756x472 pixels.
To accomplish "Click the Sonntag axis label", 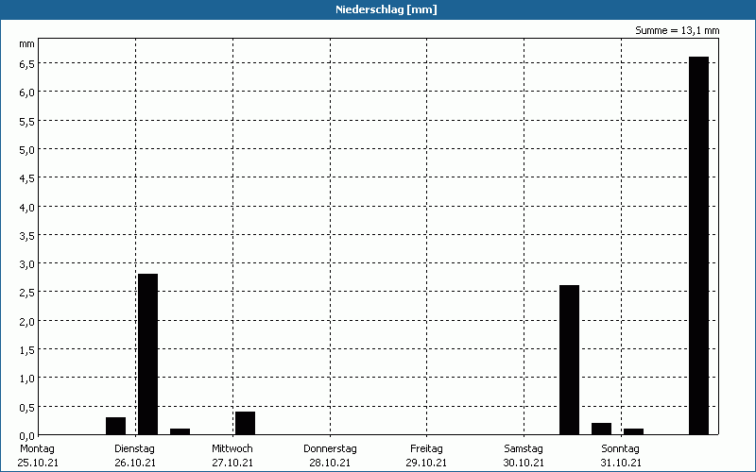I will tap(620, 448).
